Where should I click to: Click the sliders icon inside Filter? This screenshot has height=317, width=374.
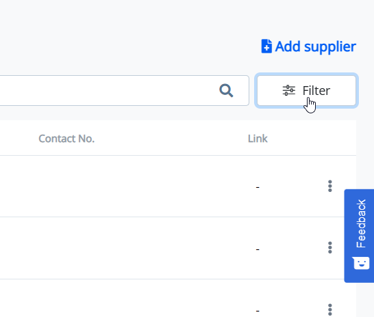pyautogui.click(x=289, y=91)
